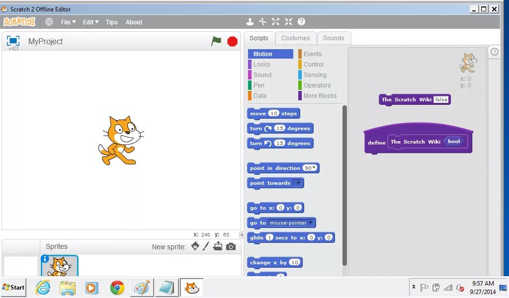509x298 pixels.
Task: Switch to the Scripts tab
Action: [x=258, y=38]
